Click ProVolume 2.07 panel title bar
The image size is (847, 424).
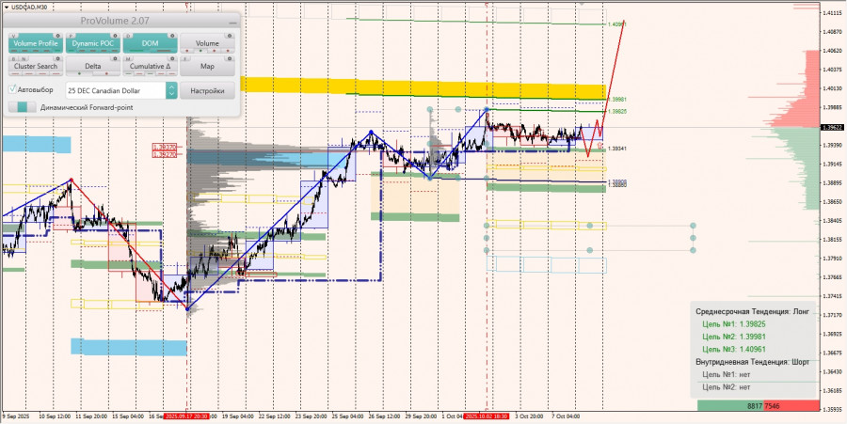tap(121, 21)
